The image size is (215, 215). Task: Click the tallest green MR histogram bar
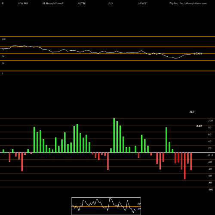114,135
